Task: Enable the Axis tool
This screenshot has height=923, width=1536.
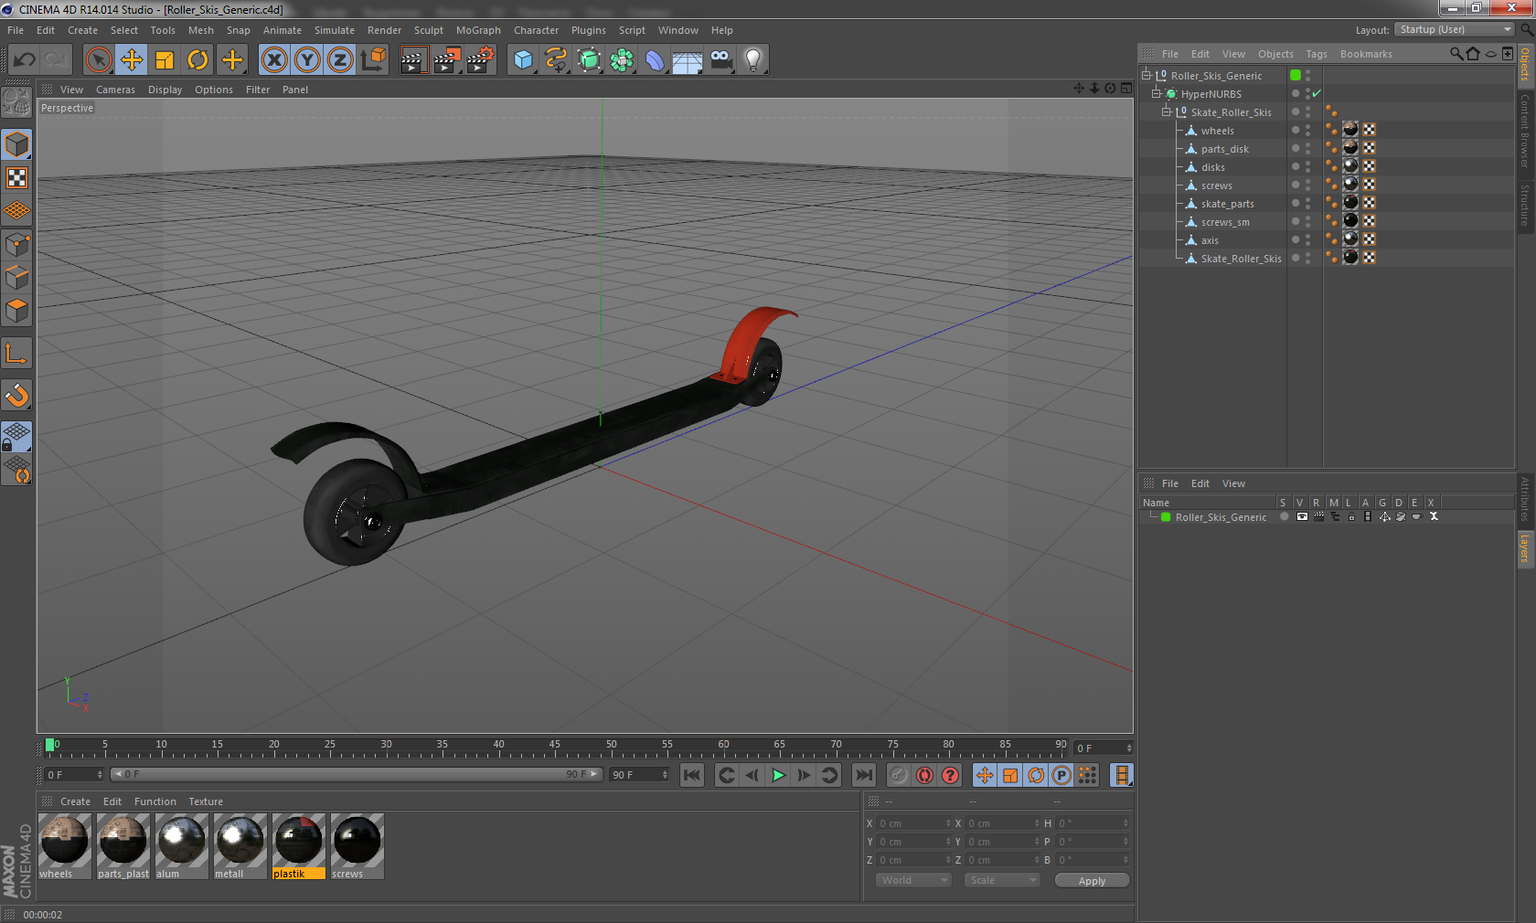Action: (x=16, y=353)
